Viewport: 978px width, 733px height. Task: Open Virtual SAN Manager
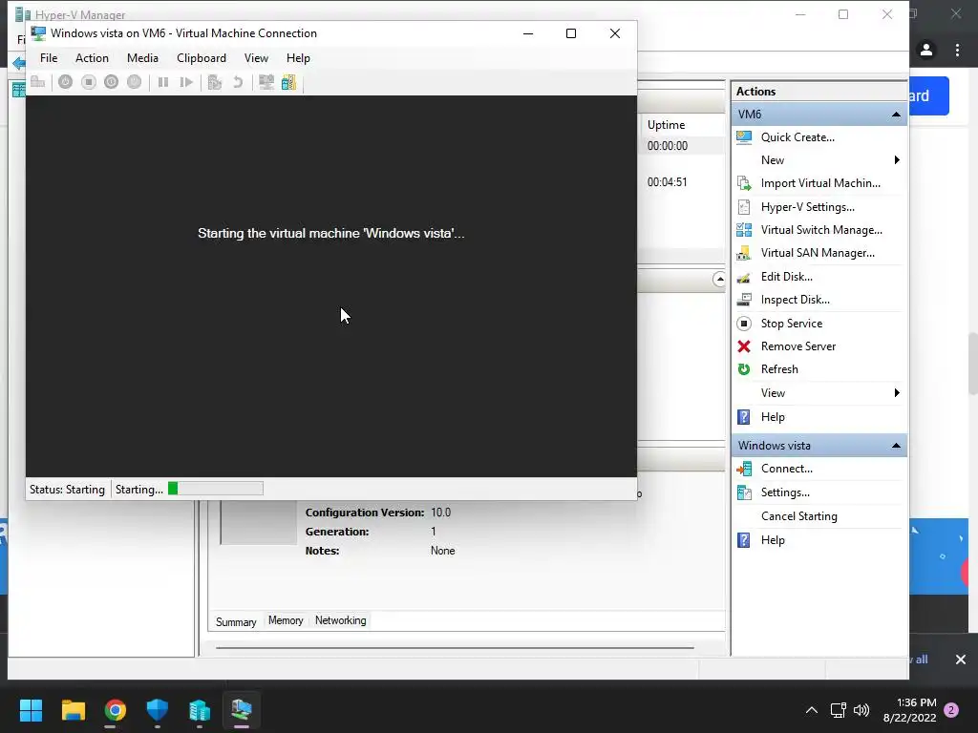818,253
